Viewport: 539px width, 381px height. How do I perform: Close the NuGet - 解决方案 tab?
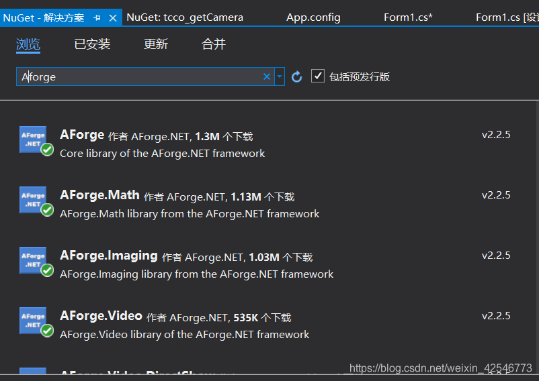point(113,18)
